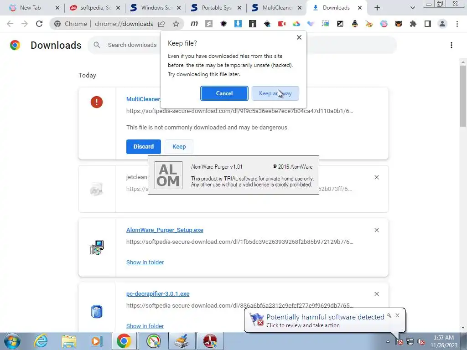
Task: Remove jetclean entry from list
Action: point(376,177)
